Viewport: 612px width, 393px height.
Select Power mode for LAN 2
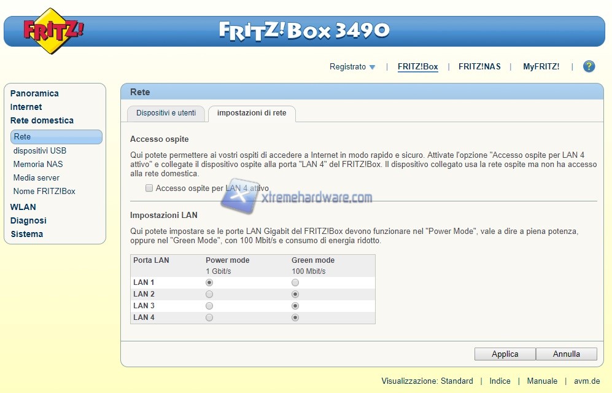pos(209,294)
